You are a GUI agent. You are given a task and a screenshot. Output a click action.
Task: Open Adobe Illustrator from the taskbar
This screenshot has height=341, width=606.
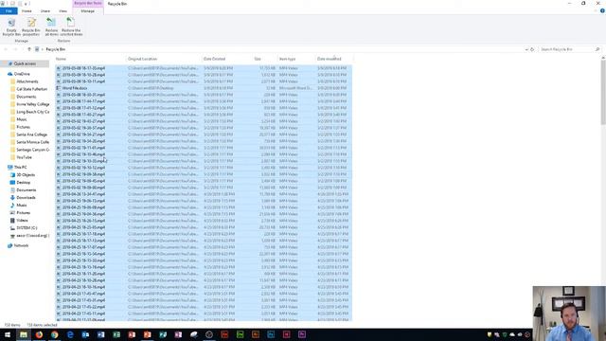coord(256,334)
